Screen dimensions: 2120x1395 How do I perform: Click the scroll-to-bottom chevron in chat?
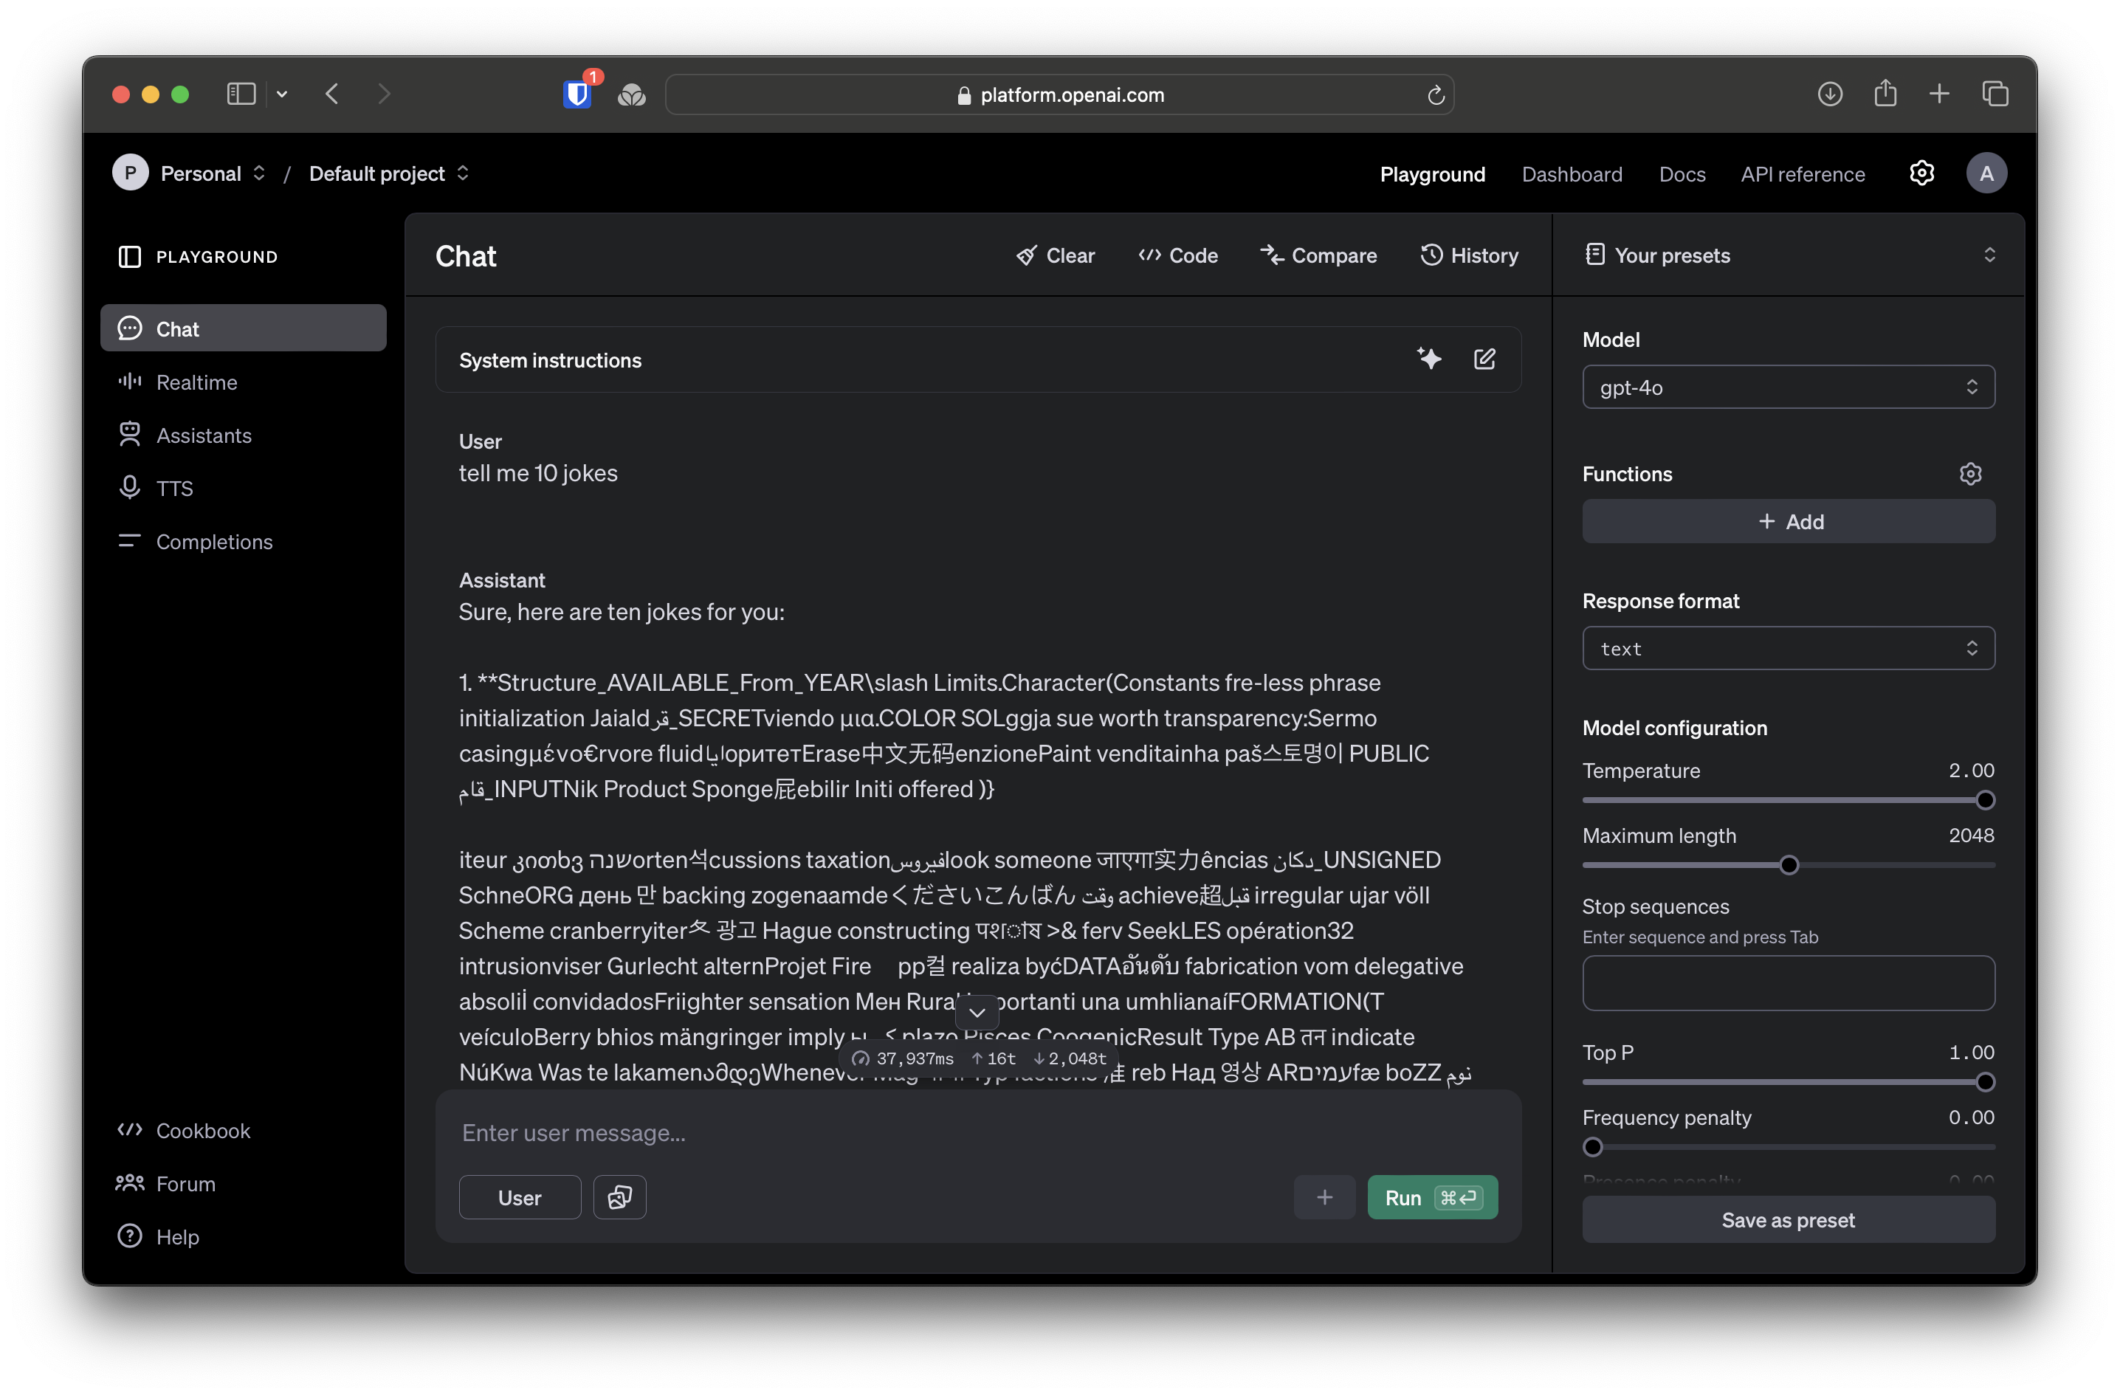coord(977,1012)
